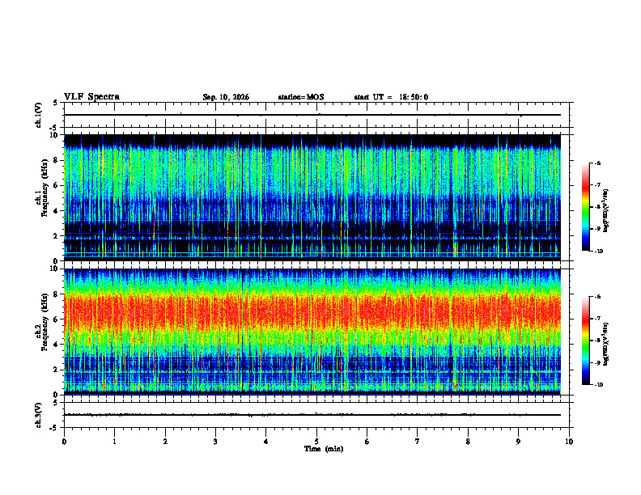The width and height of the screenshot is (641, 495).
Task: Click the ch.1(V) waveform panel label
Action: pyautogui.click(x=39, y=115)
